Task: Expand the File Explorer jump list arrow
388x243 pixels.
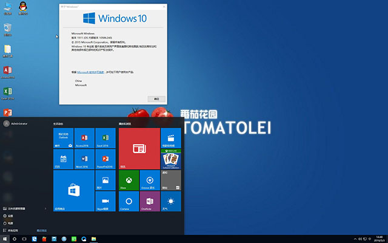Action: tap(47, 208)
